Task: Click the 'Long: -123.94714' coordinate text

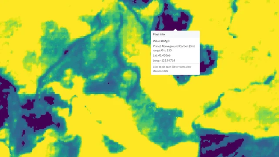Action: (x=164, y=61)
